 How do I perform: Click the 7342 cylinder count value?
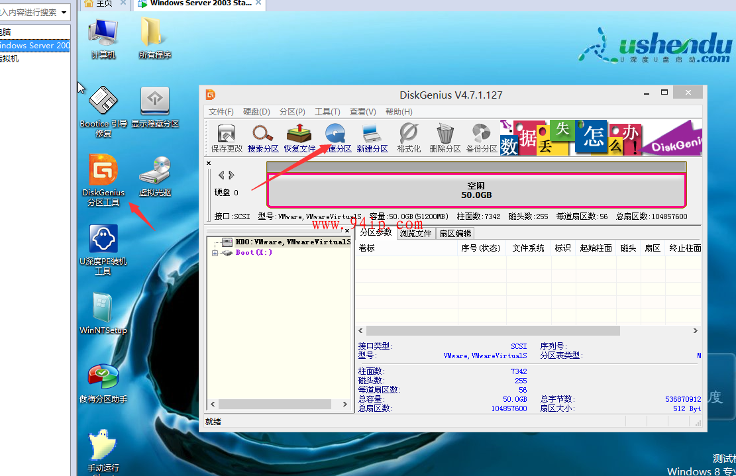[519, 371]
